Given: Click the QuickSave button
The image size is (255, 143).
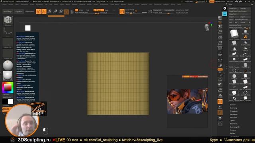Looking at the screenshot, I should pyautogui.click(x=189, y=2).
